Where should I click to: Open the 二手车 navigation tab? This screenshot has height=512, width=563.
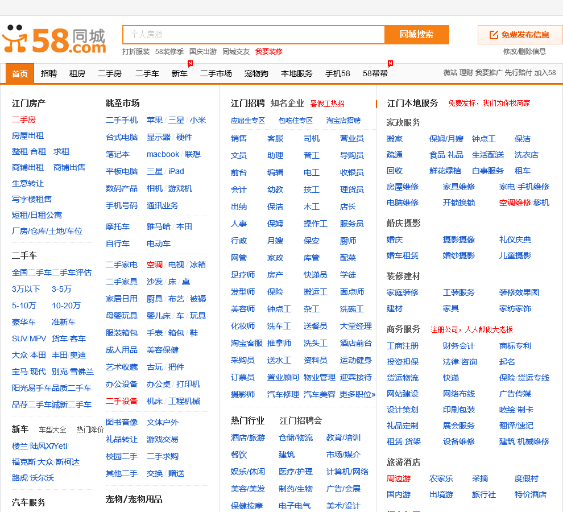(x=147, y=73)
